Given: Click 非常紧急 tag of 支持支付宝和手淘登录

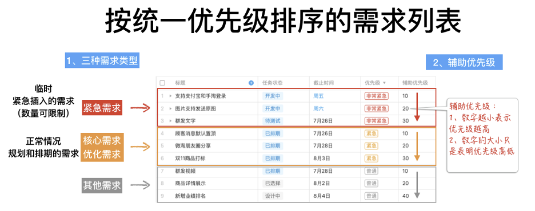Looking at the screenshot, I should click(x=376, y=96).
